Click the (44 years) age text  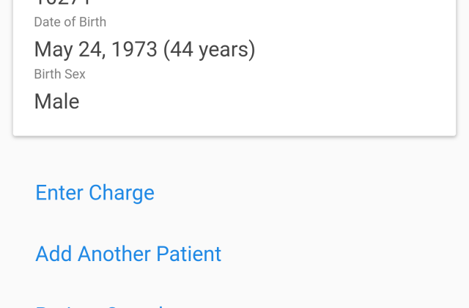click(x=210, y=50)
